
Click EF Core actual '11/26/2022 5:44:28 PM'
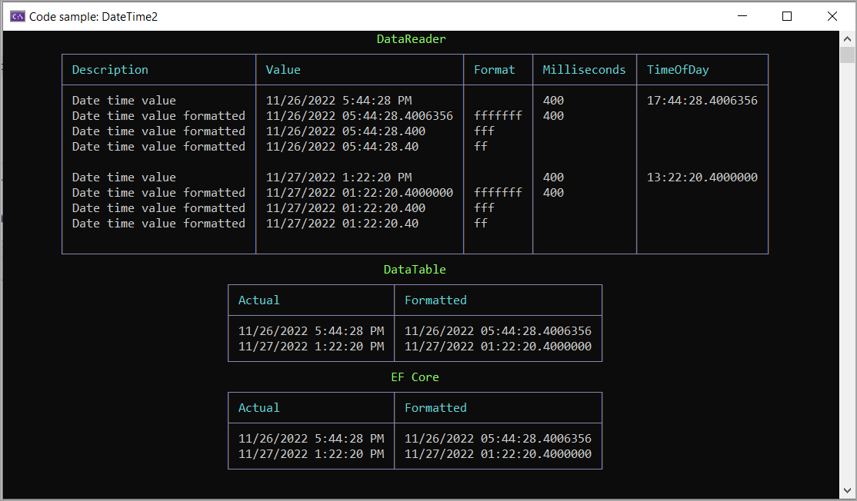311,438
